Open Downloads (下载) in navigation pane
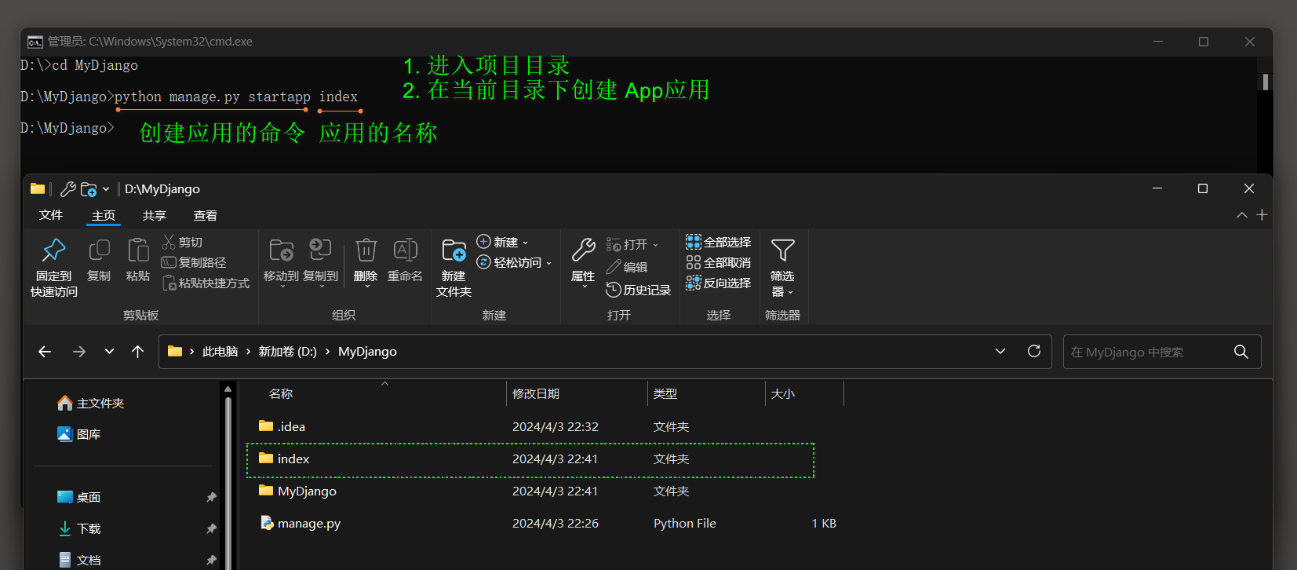Image resolution: width=1297 pixels, height=570 pixels. [79, 529]
